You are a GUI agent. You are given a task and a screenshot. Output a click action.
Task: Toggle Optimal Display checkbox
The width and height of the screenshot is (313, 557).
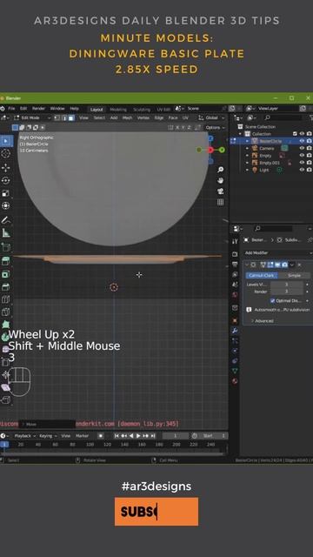tap(272, 300)
